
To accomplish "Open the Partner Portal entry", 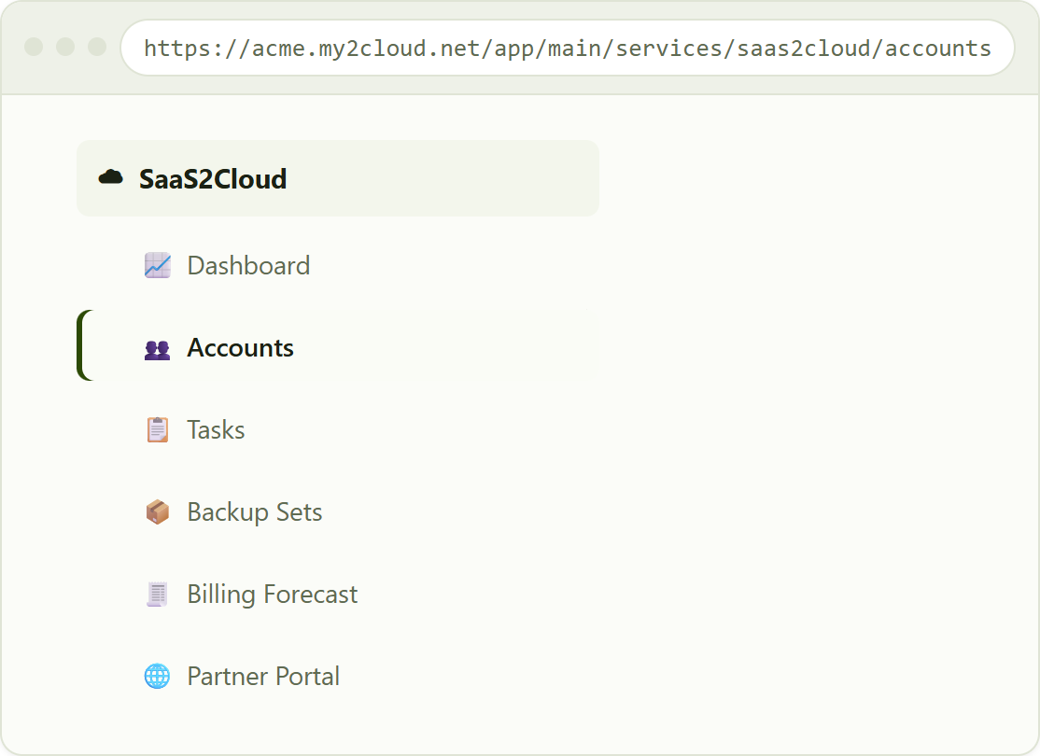I will (x=338, y=677).
